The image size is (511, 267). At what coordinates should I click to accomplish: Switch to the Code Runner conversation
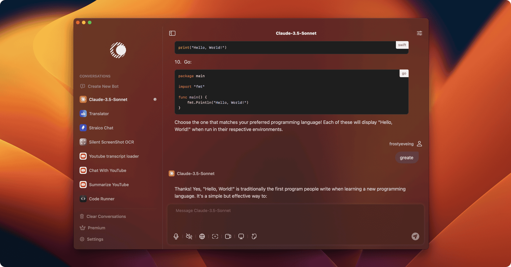point(102,199)
